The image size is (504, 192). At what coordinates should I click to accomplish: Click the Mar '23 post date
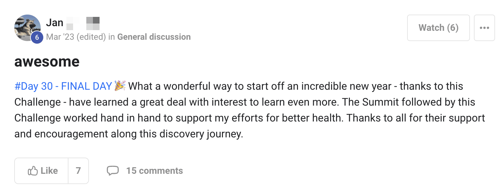pyautogui.click(x=61, y=37)
